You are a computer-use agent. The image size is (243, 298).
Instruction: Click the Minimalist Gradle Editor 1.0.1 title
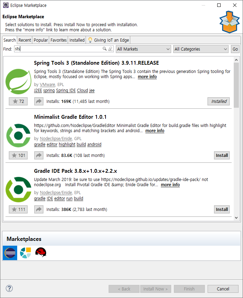[x=70, y=117]
